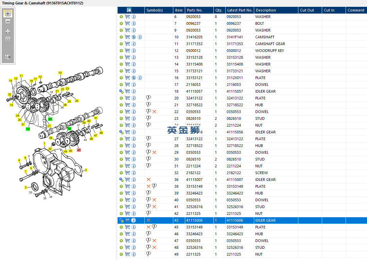Click the WOODRUFF KEY description
The width and height of the screenshot is (367, 260).
pos(269,51)
